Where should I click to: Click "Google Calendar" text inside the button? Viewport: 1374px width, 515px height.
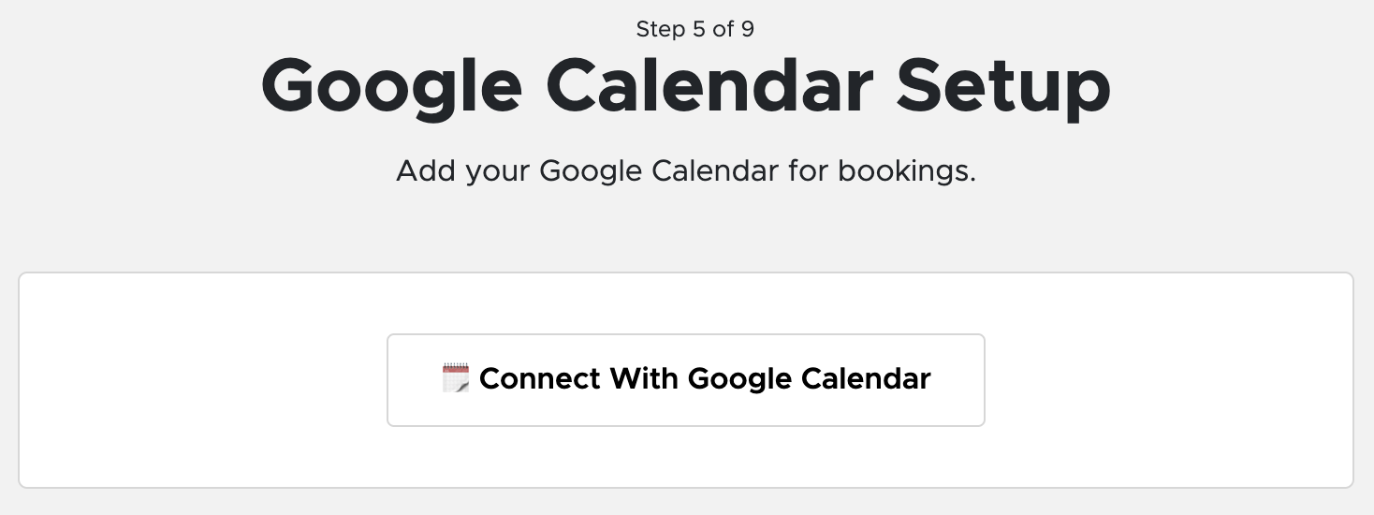[809, 379]
